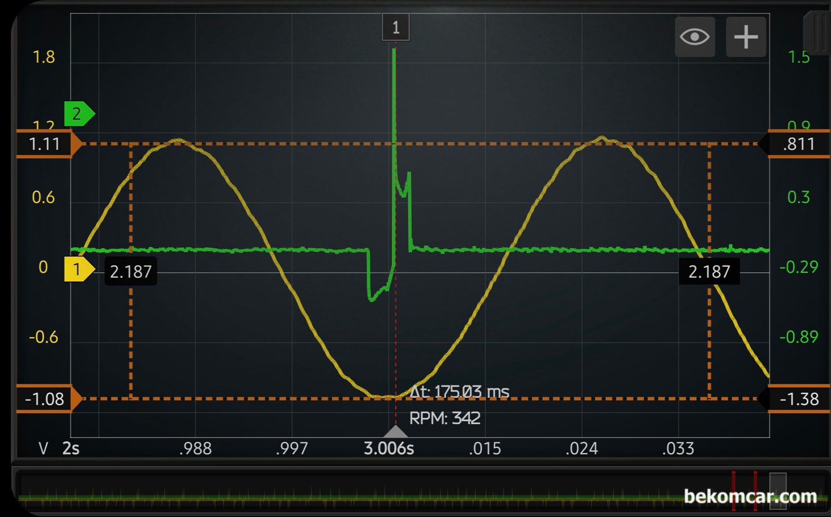Select the -1.08 lower voltage cursor handle

[46, 399]
